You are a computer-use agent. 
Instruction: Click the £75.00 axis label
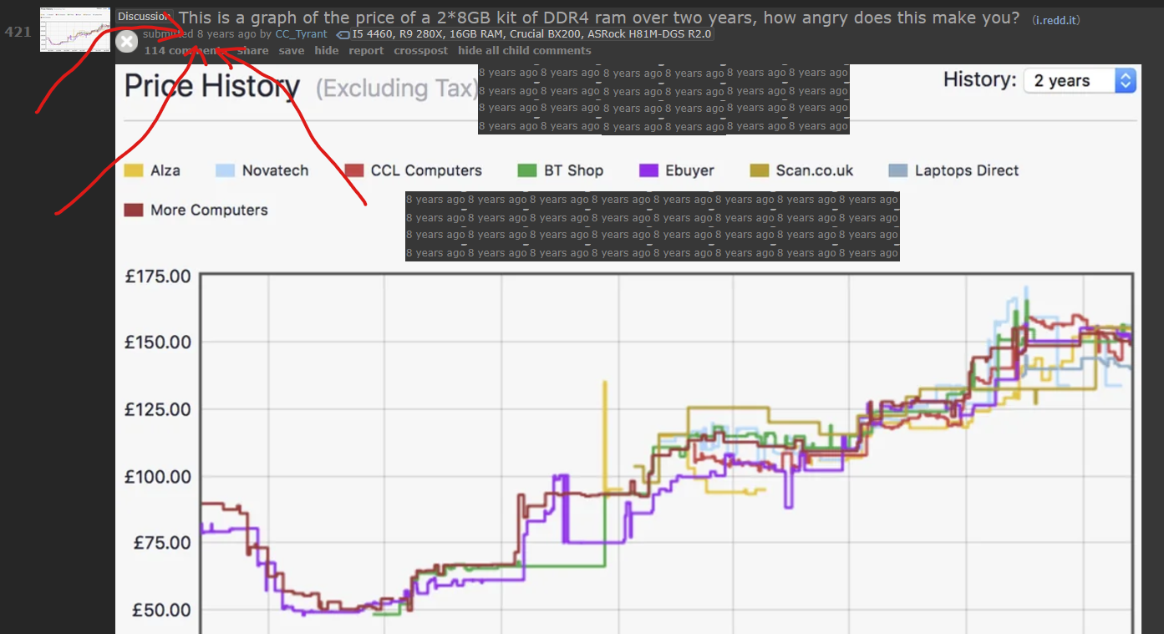162,543
